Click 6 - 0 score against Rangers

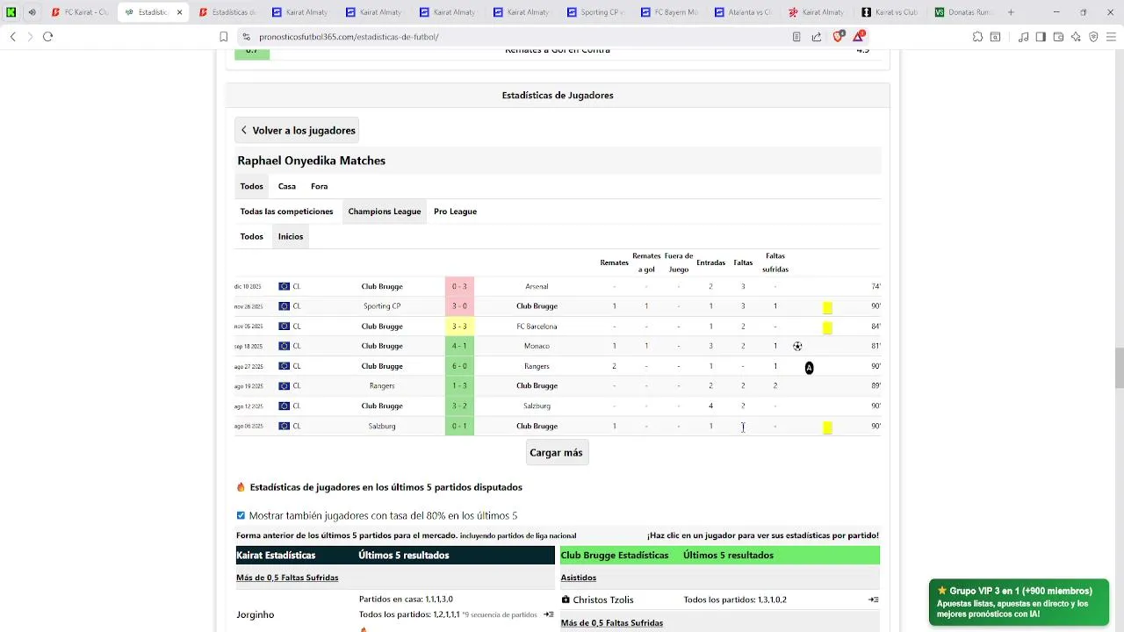tap(459, 366)
